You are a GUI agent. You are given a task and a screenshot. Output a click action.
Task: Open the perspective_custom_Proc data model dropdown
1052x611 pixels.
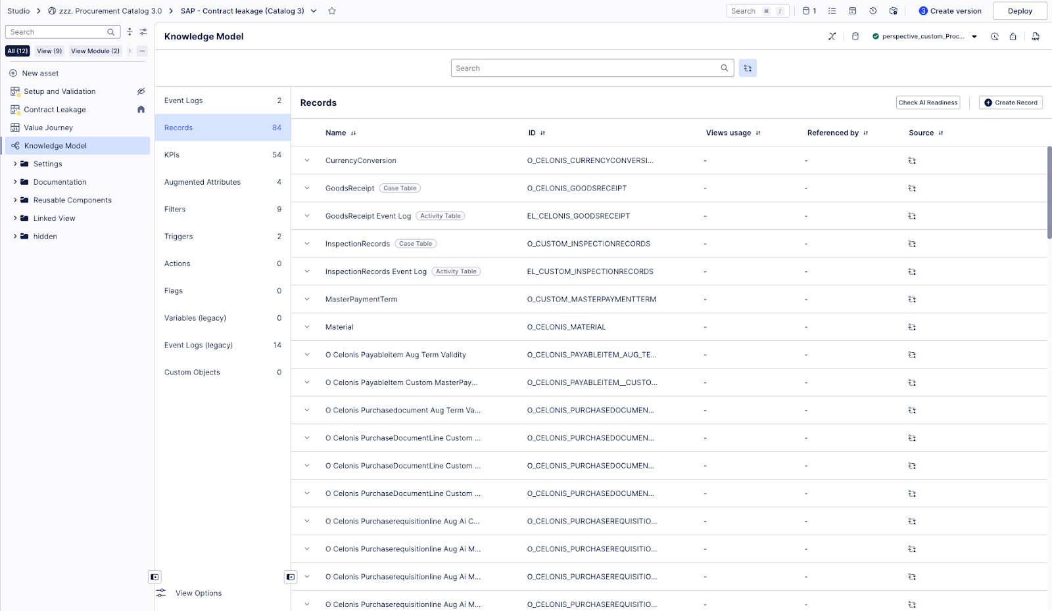click(974, 37)
